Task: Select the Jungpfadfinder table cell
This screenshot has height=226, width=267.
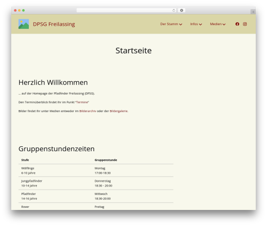Action: click(55, 183)
